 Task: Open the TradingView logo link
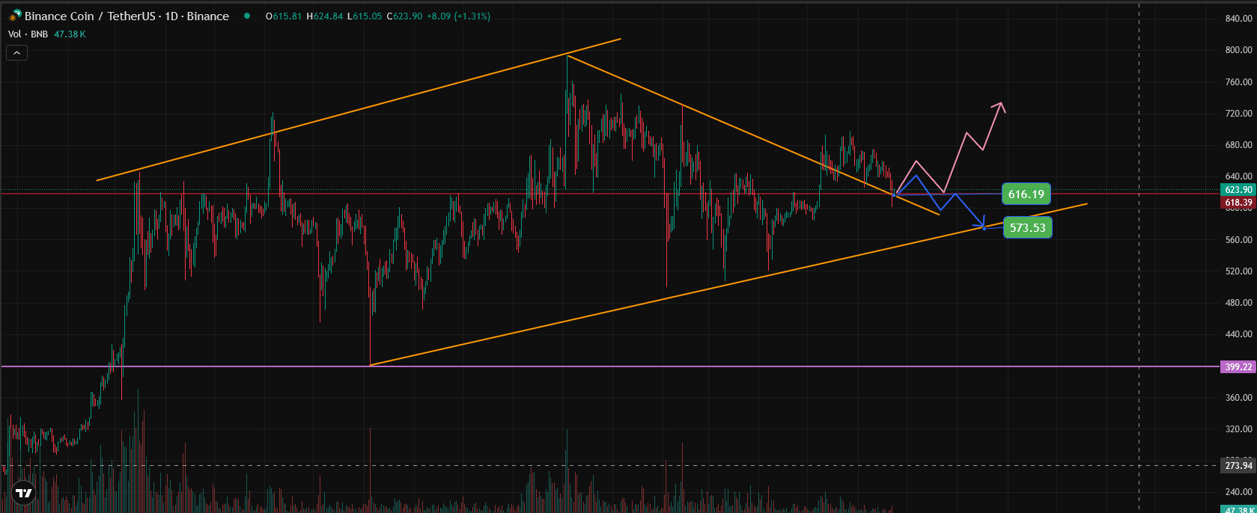24,493
